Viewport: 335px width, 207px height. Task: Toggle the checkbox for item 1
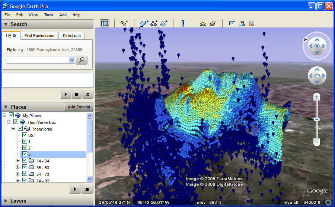click(25, 141)
